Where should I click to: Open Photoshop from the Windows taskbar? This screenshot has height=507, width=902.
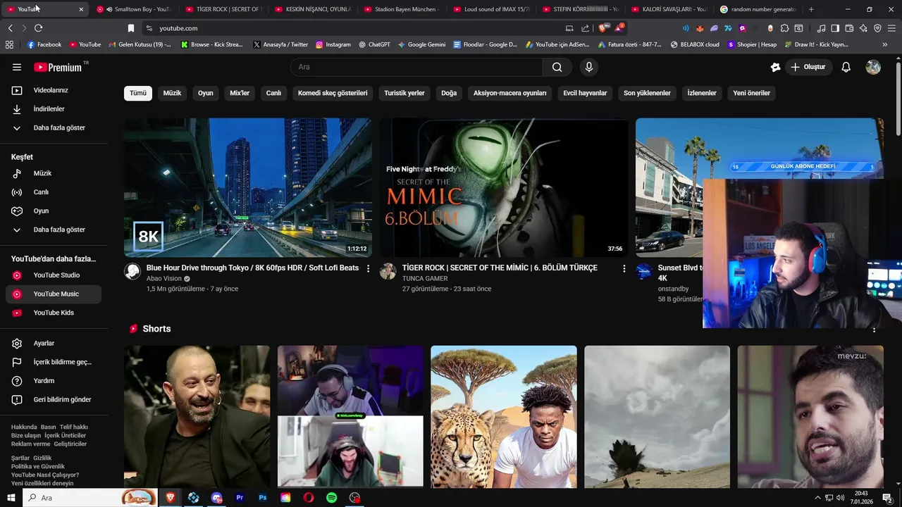point(262,498)
